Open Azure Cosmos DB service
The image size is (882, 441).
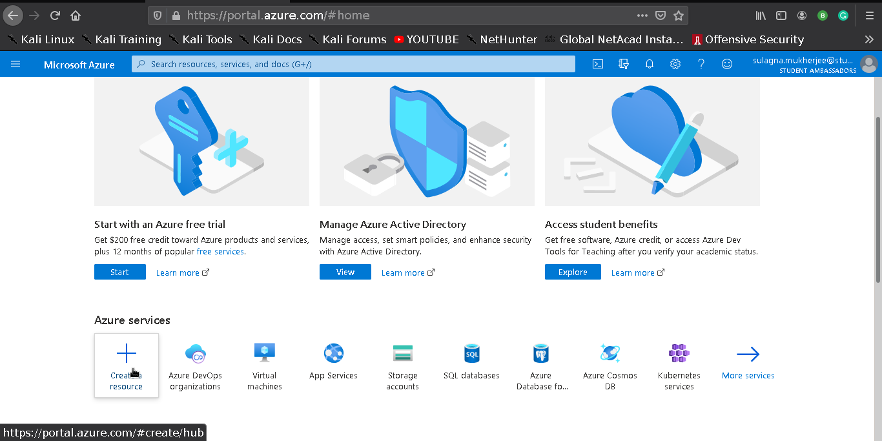point(610,367)
